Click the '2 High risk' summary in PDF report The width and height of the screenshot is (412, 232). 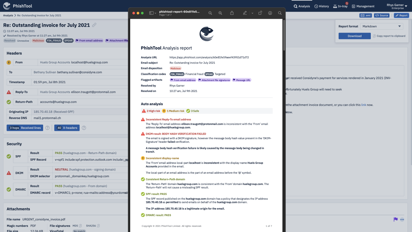[x=151, y=111]
